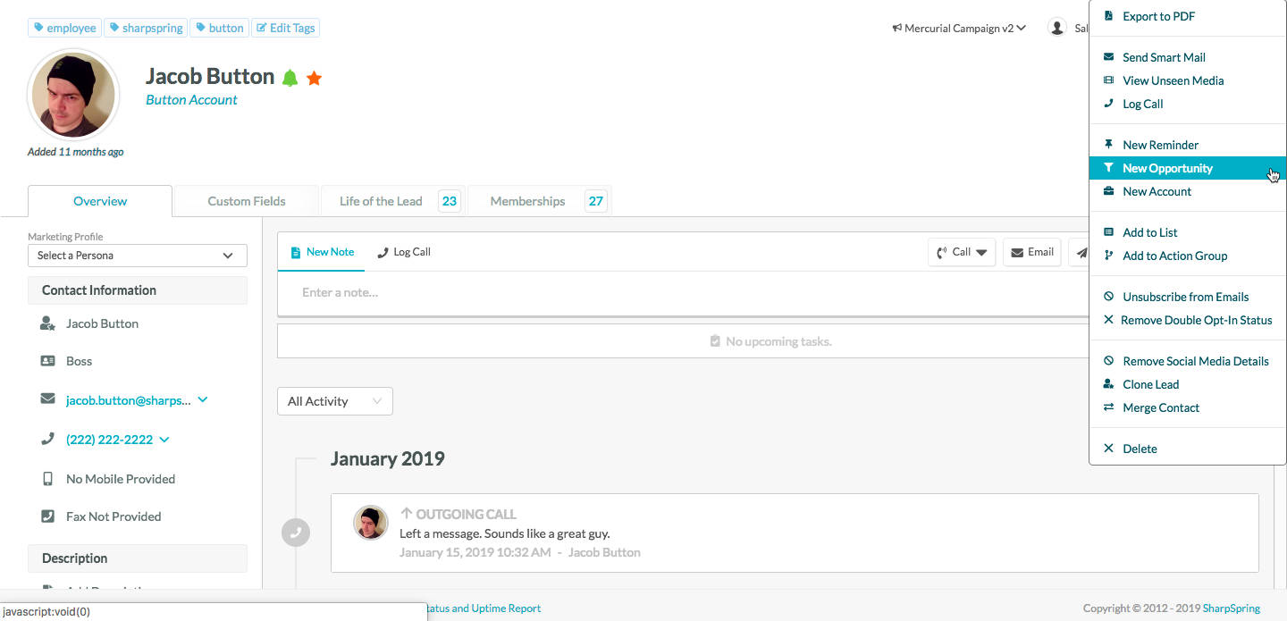
Task: Open the user avatar icon in the top bar
Action: tap(1057, 27)
